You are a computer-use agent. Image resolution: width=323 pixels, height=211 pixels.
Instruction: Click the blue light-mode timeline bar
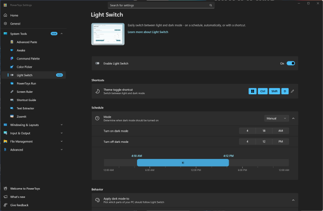pos(183,163)
